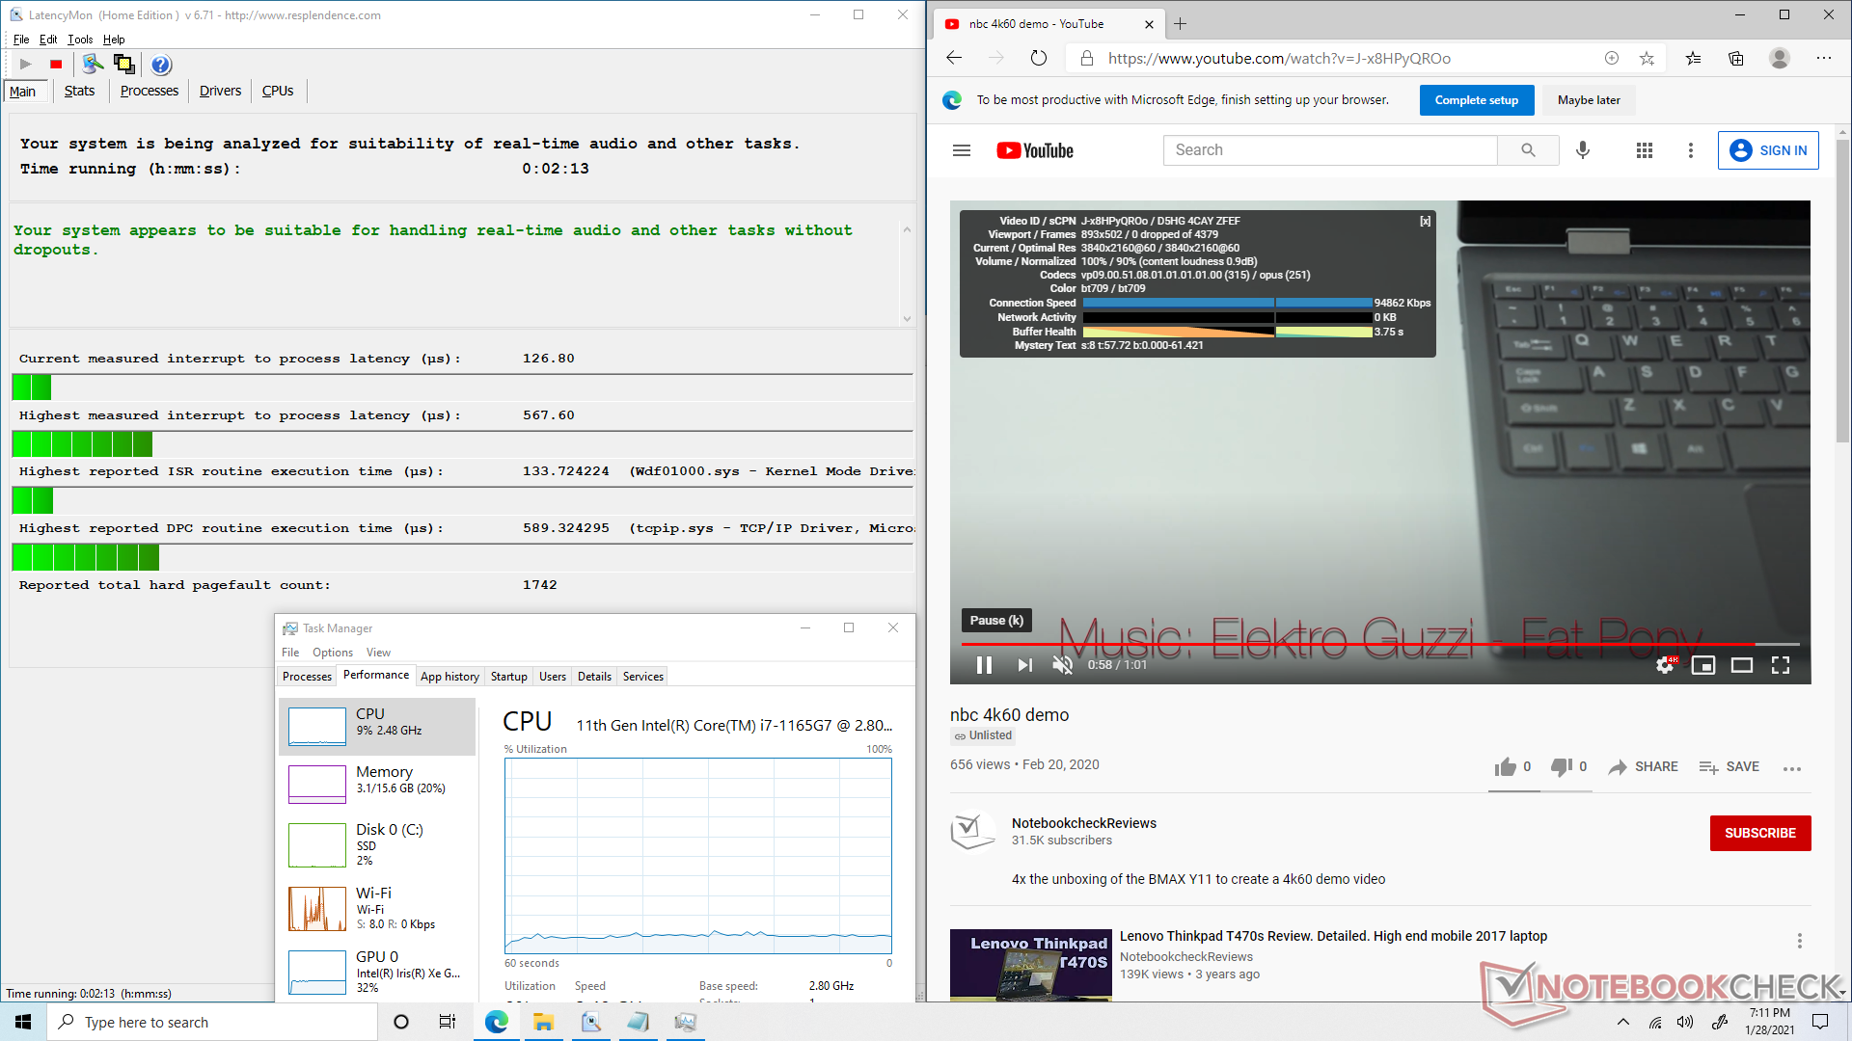Select GPU 0 performance entry
Viewport: 1852px width, 1041px height.
(377, 972)
